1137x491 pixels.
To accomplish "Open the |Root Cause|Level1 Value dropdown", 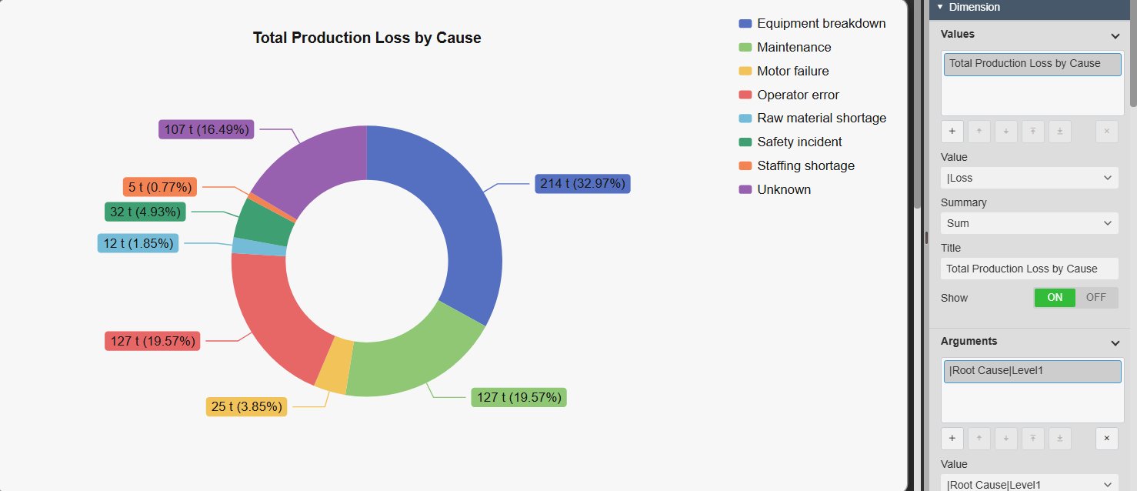I will (x=1029, y=484).
